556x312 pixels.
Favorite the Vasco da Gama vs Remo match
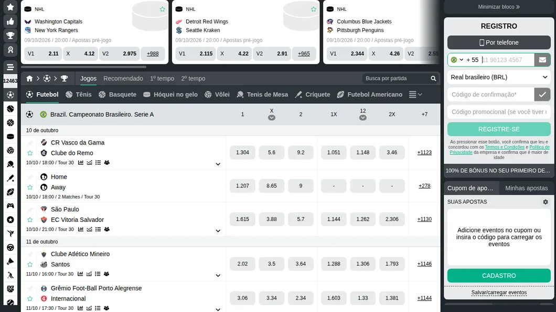[30, 153]
